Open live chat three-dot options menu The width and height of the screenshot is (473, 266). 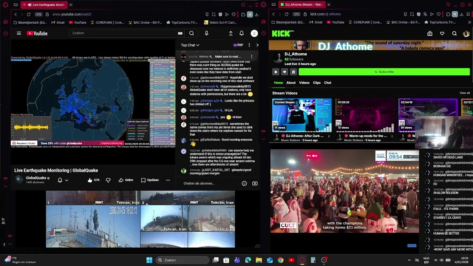249,45
